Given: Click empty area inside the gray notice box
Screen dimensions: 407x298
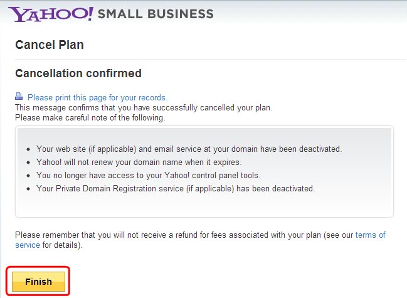Looking at the screenshot, I should 204,205.
